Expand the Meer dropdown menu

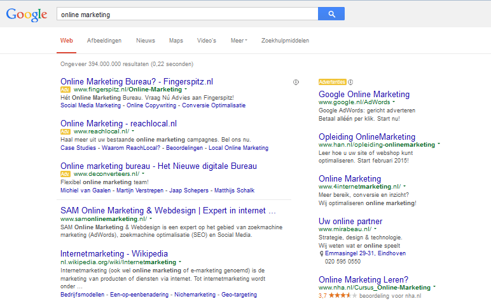click(x=239, y=41)
